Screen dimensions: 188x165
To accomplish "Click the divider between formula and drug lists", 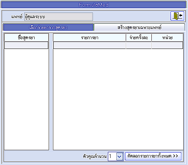I will click(51, 92).
